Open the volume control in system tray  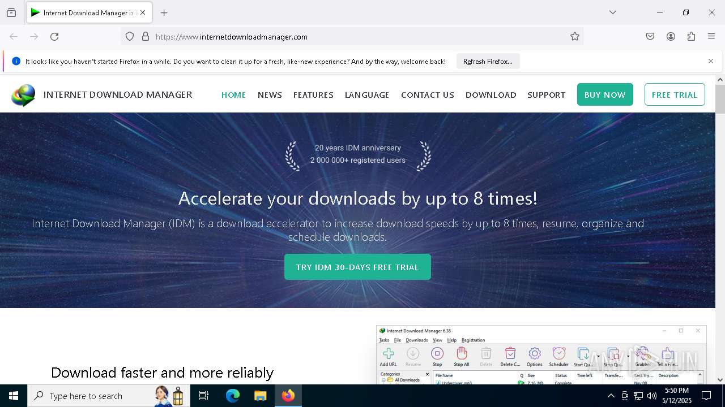(x=652, y=396)
